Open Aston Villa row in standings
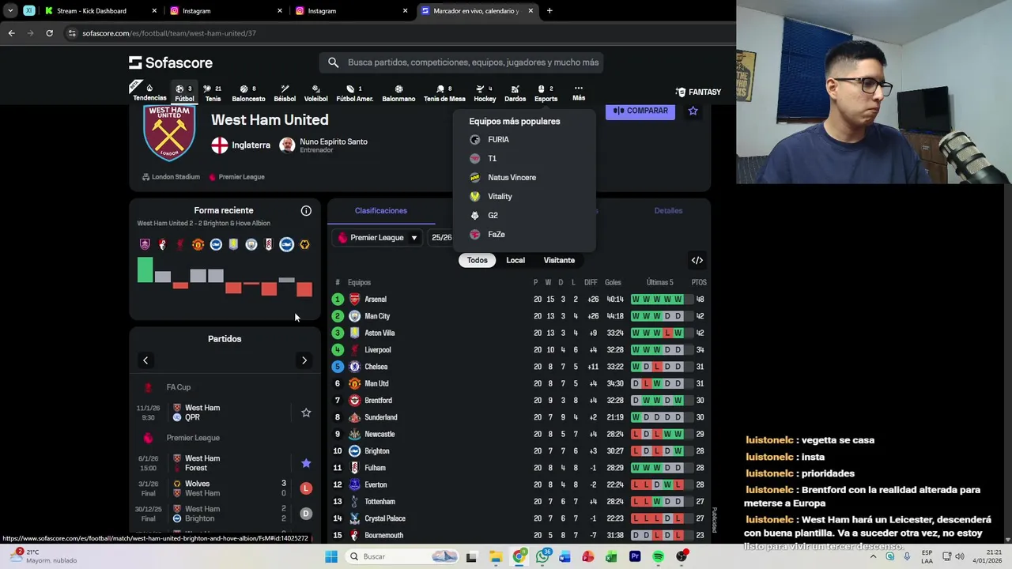Viewport: 1012px width, 569px height. pyautogui.click(x=519, y=333)
